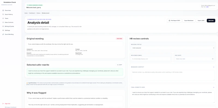Screen dimensions: 218x108
Task: Click the Print Report (PDF) button
Action: tap(174, 21)
